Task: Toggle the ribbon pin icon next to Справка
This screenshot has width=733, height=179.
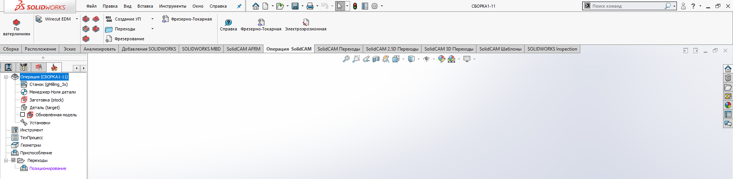Action: [x=239, y=6]
